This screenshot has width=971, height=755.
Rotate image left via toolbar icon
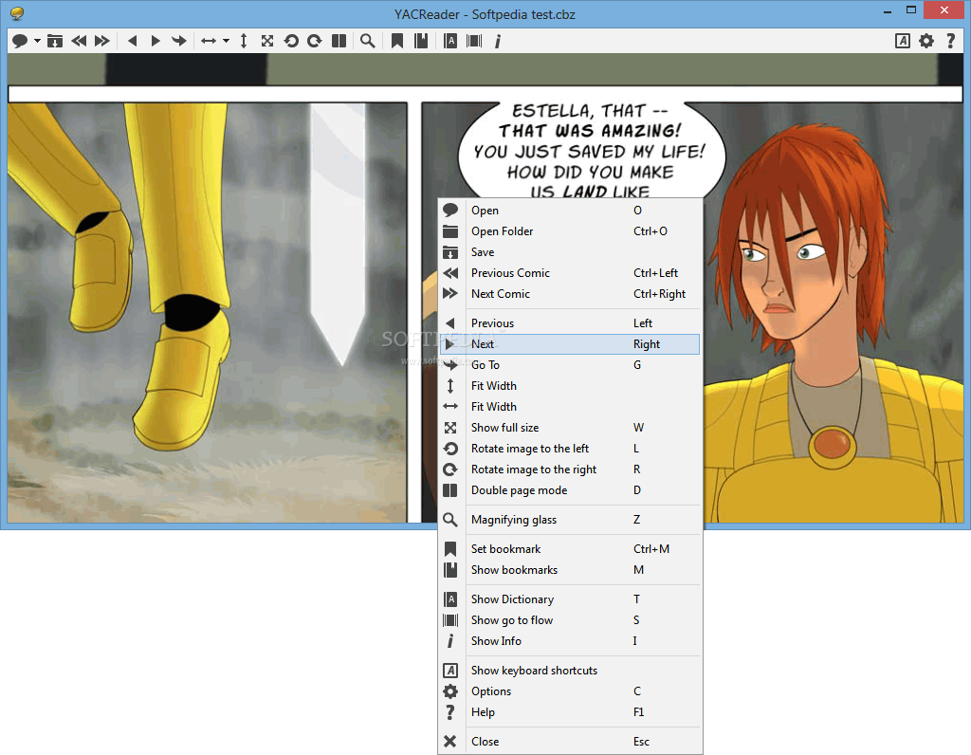pyautogui.click(x=291, y=41)
